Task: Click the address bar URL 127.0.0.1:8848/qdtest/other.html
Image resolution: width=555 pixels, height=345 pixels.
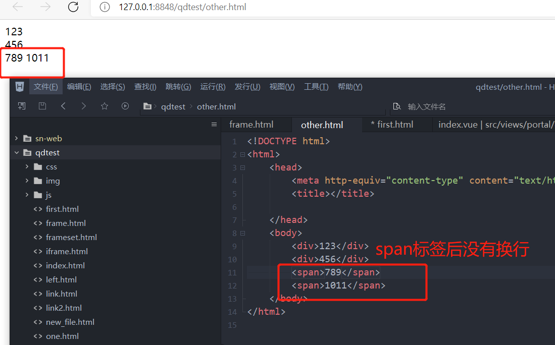Action: [182, 7]
